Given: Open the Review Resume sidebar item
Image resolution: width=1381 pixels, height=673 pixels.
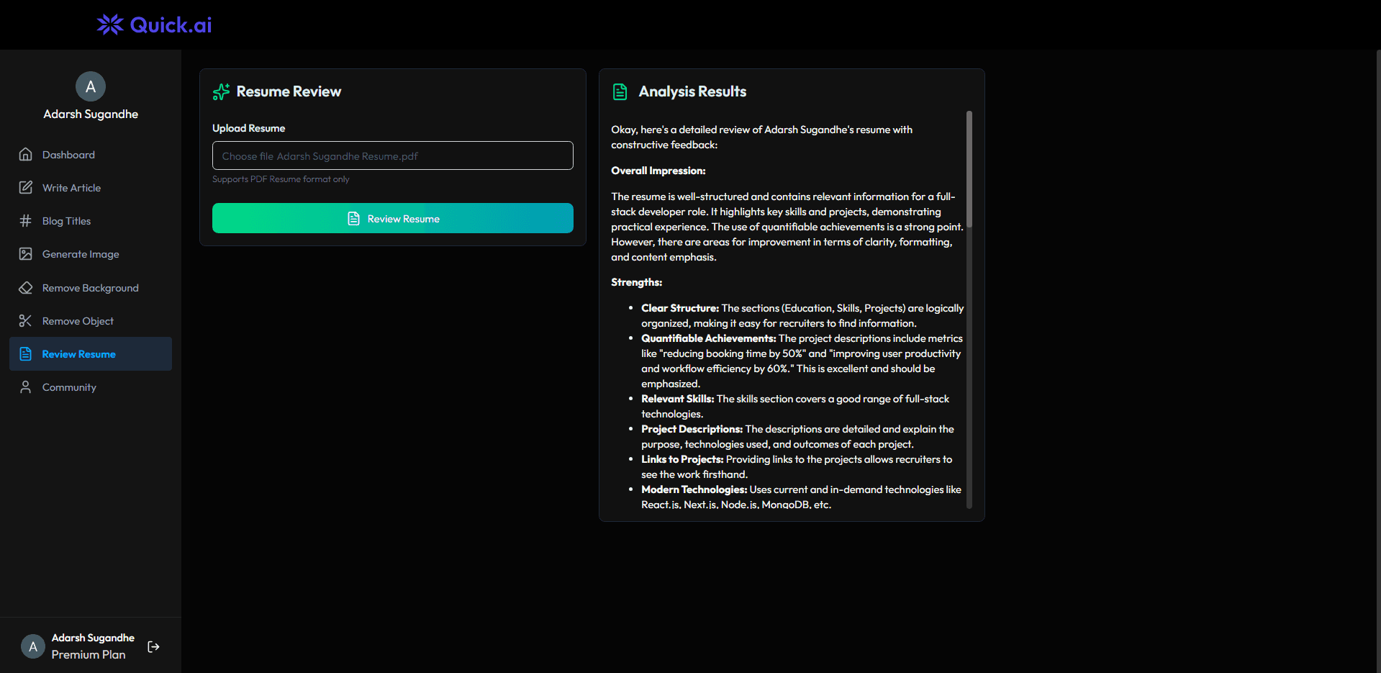Looking at the screenshot, I should (x=79, y=354).
